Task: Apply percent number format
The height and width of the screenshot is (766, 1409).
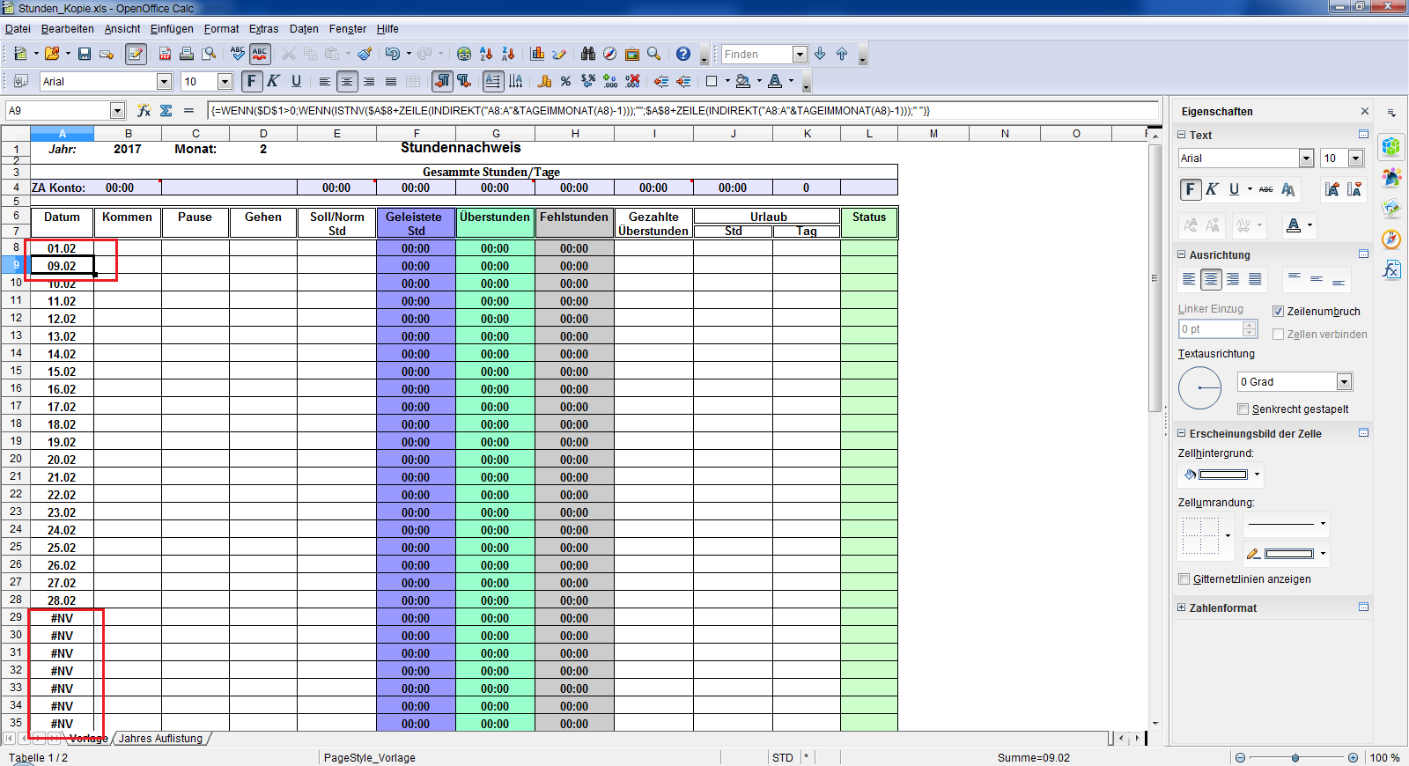Action: [x=565, y=82]
